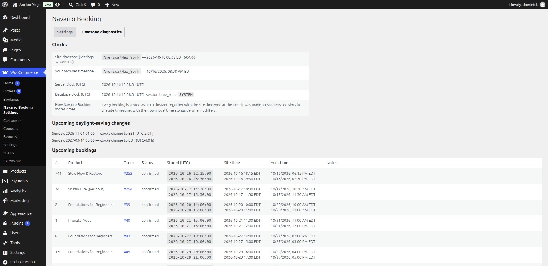
Task: Open WooCommerce Orders submenu item
Action: (9, 91)
